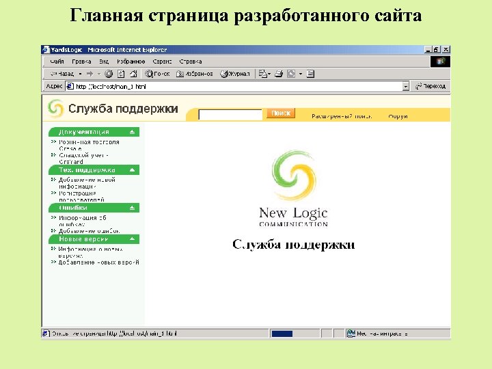Open the Справка menu
The image size is (492, 369).
coord(191,61)
